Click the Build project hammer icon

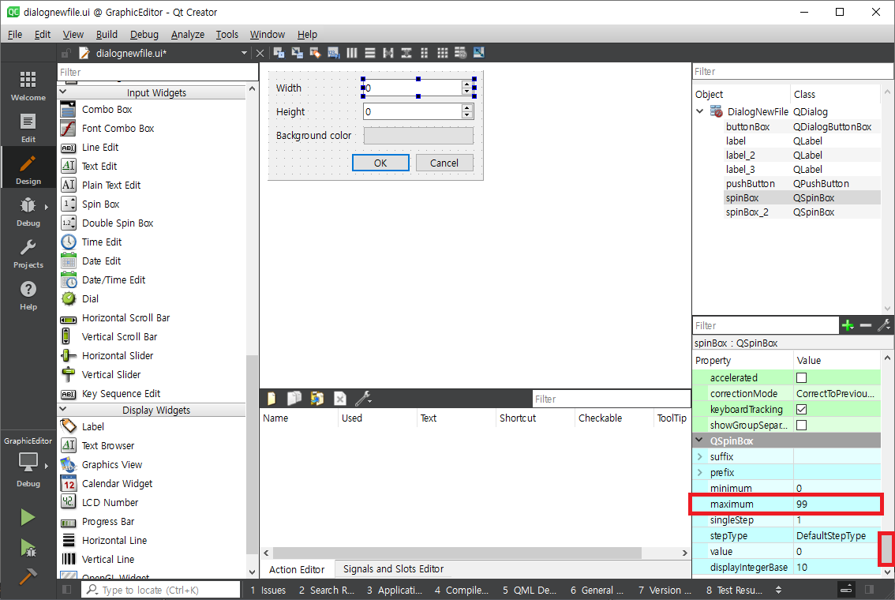click(x=28, y=576)
